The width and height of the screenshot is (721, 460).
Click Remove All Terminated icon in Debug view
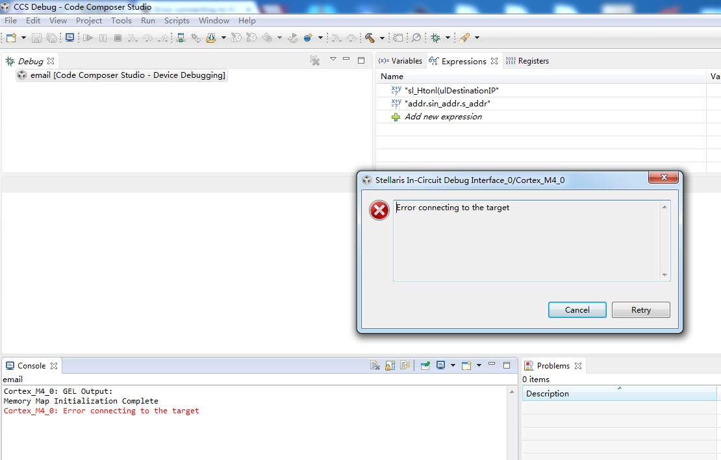tap(314, 60)
